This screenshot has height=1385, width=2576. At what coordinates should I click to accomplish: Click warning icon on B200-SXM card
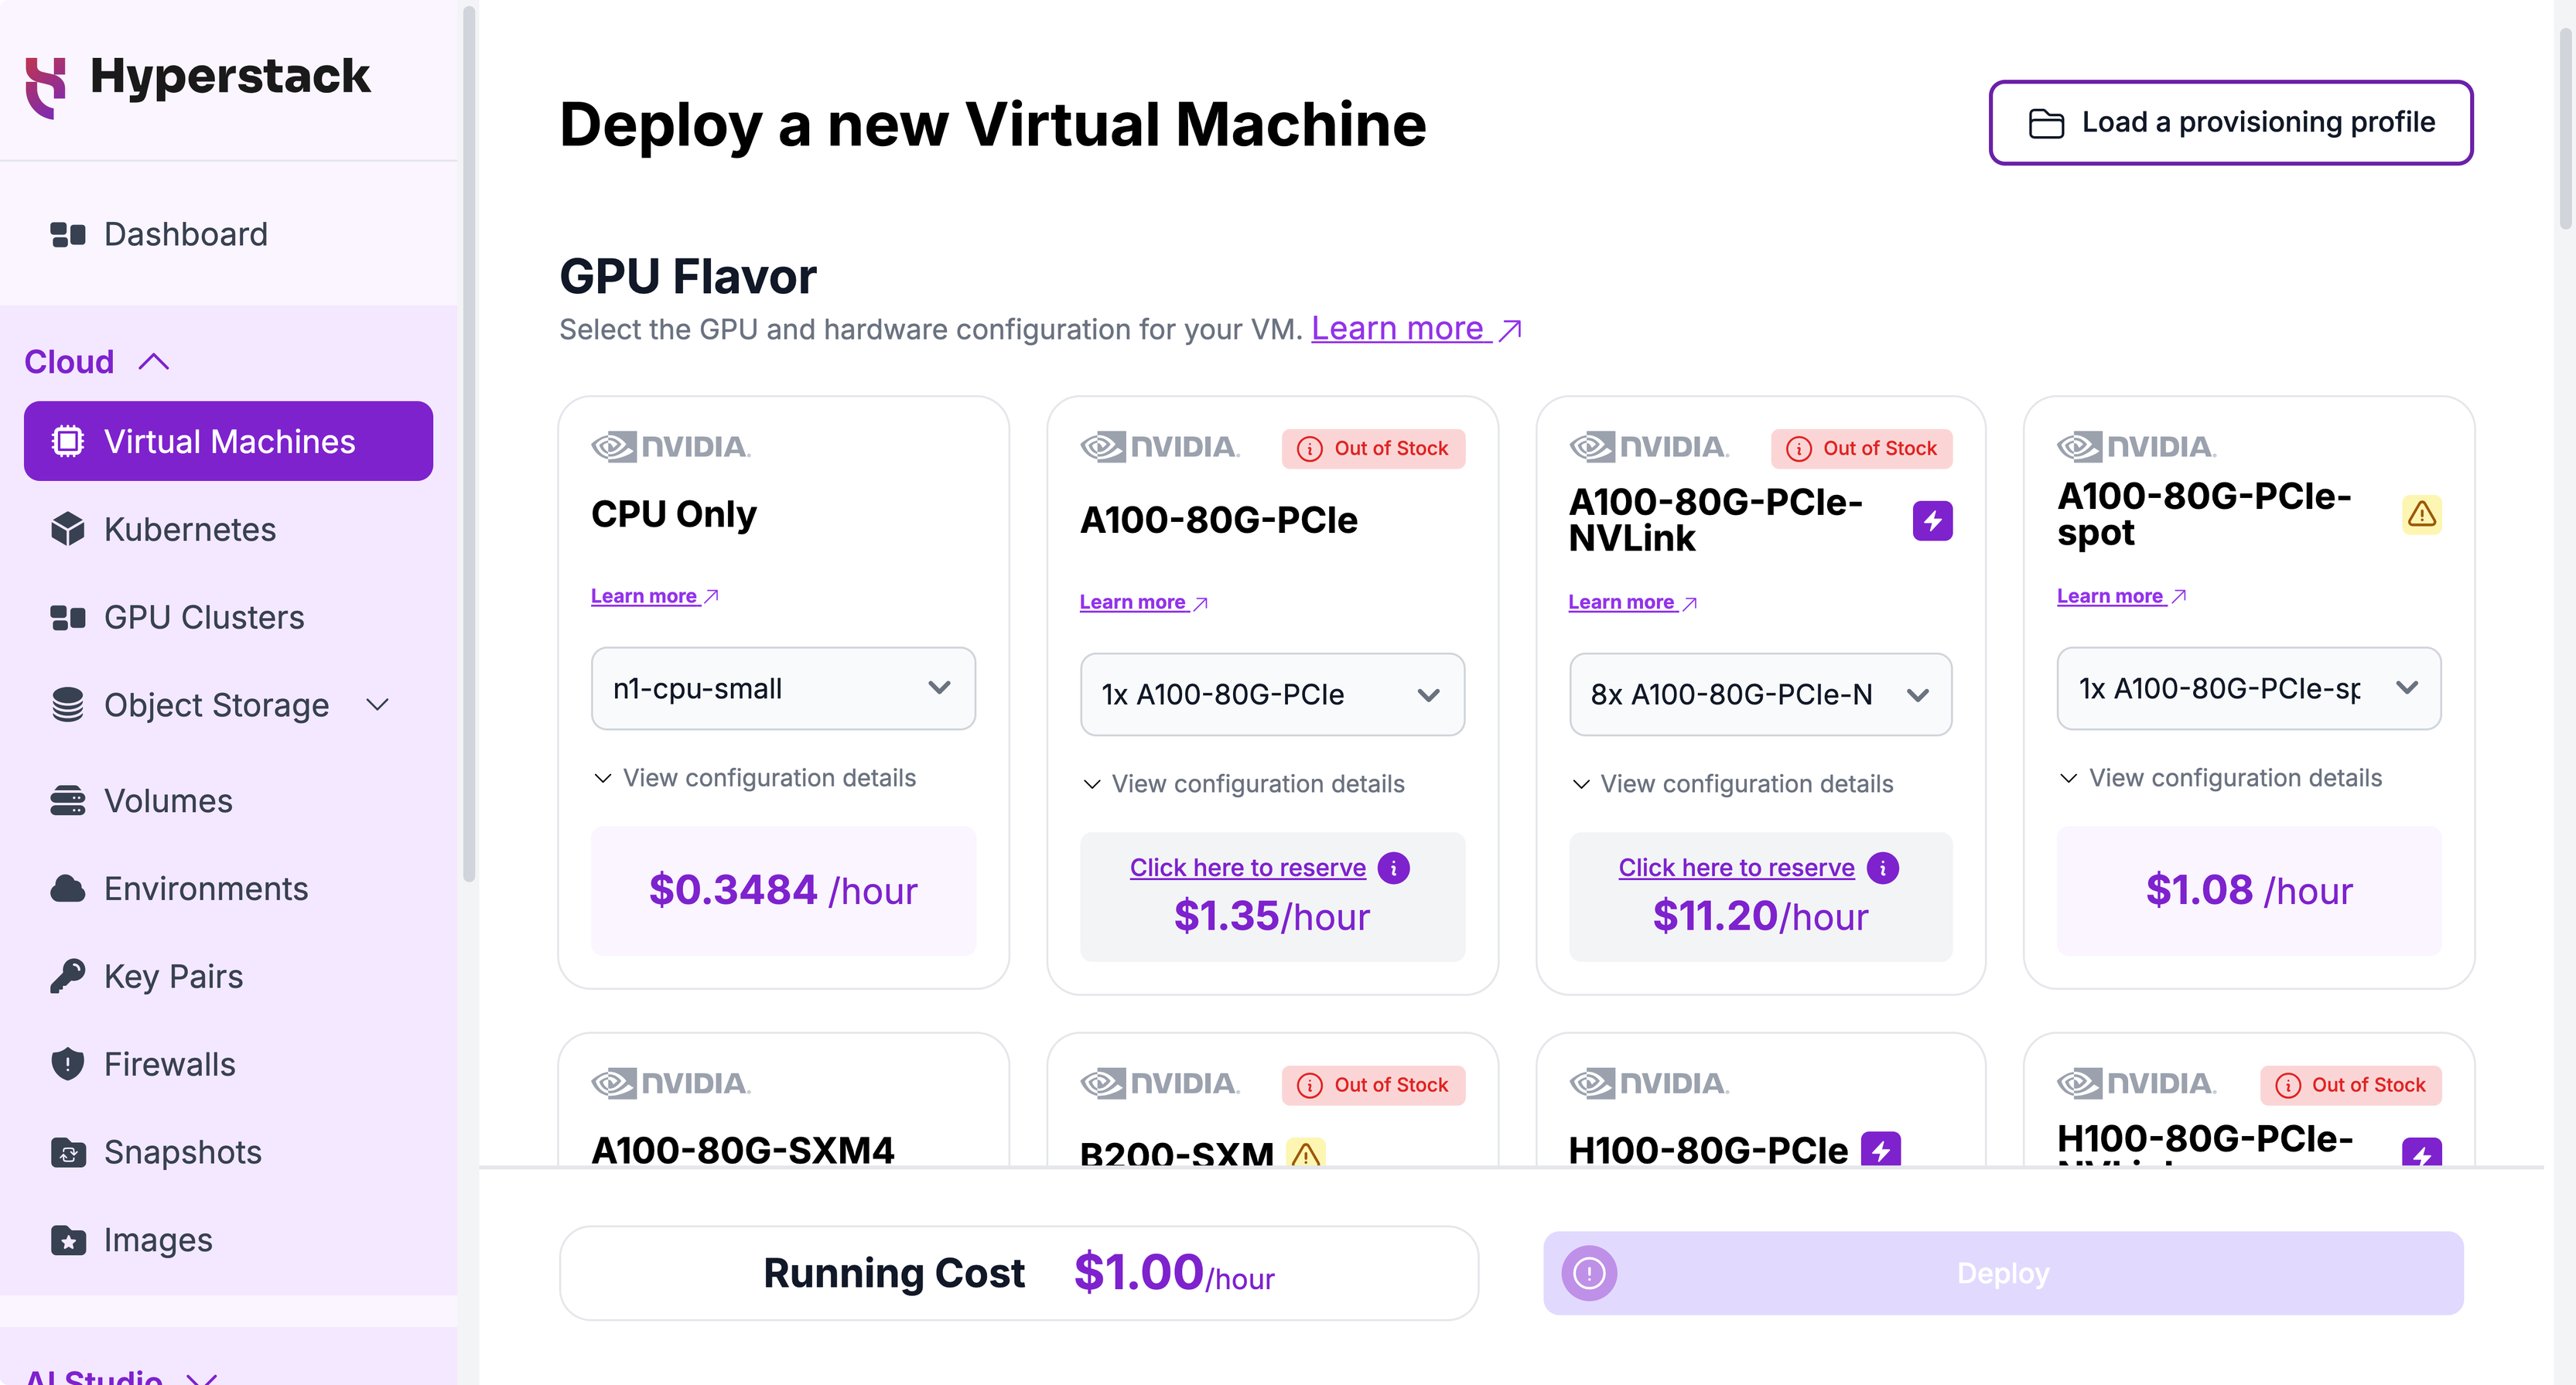[x=1305, y=1153]
